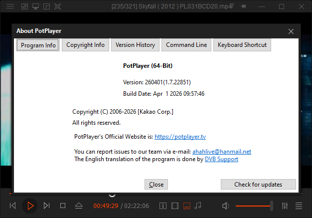Click the window layout icon in title bar
The height and width of the screenshot is (218, 312).
46,6
